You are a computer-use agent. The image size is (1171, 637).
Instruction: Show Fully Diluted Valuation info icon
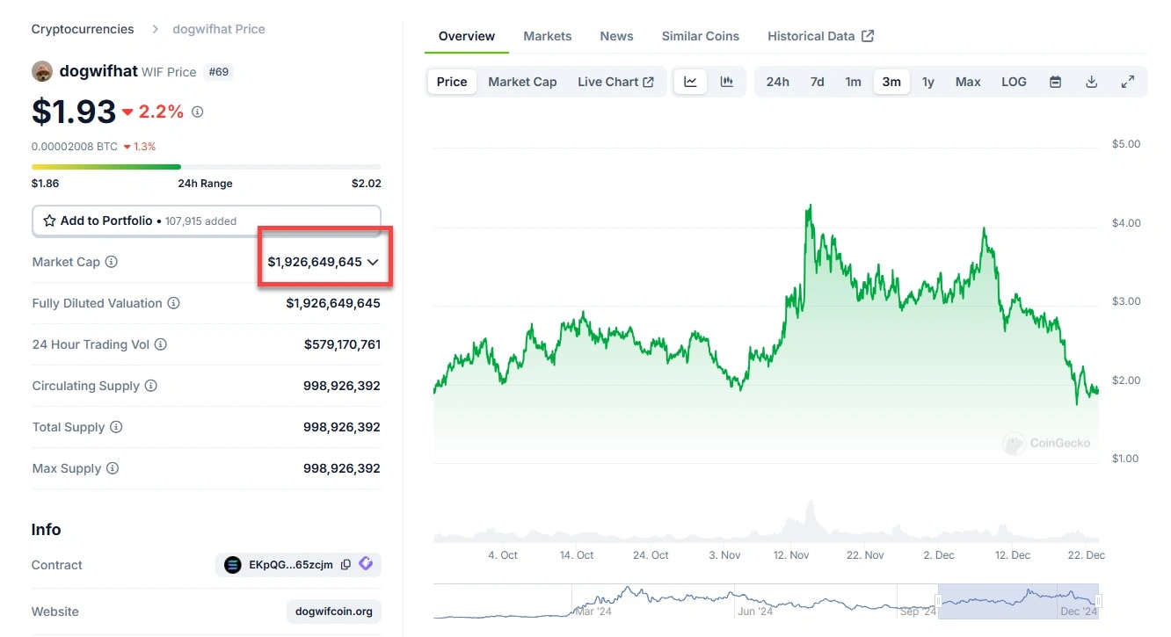pyautogui.click(x=174, y=303)
